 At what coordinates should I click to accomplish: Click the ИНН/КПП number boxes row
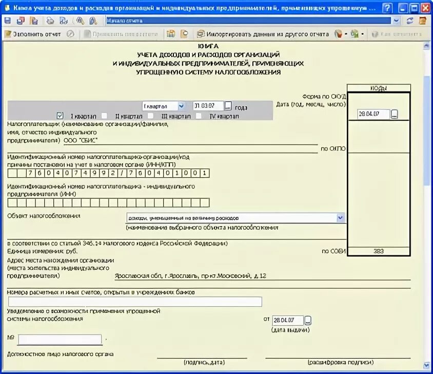pyautogui.click(x=109, y=174)
